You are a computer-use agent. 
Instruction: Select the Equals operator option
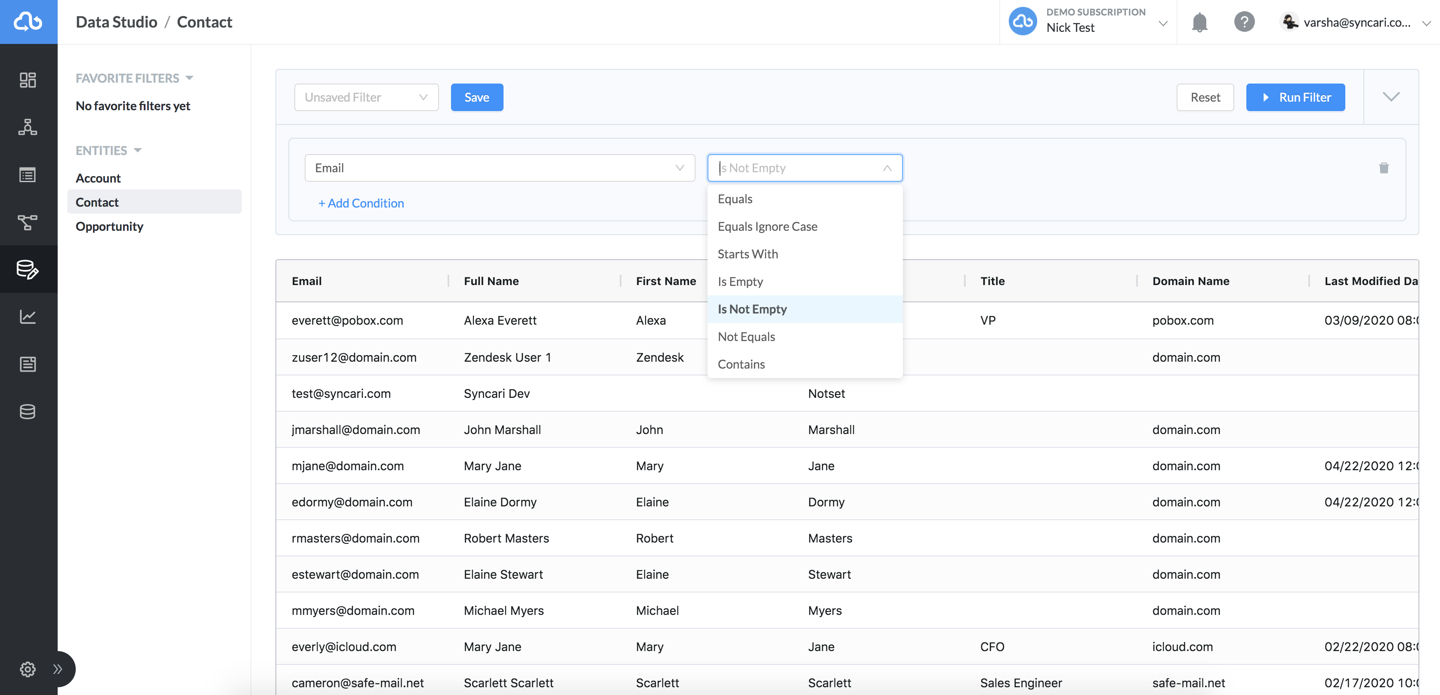tap(804, 199)
